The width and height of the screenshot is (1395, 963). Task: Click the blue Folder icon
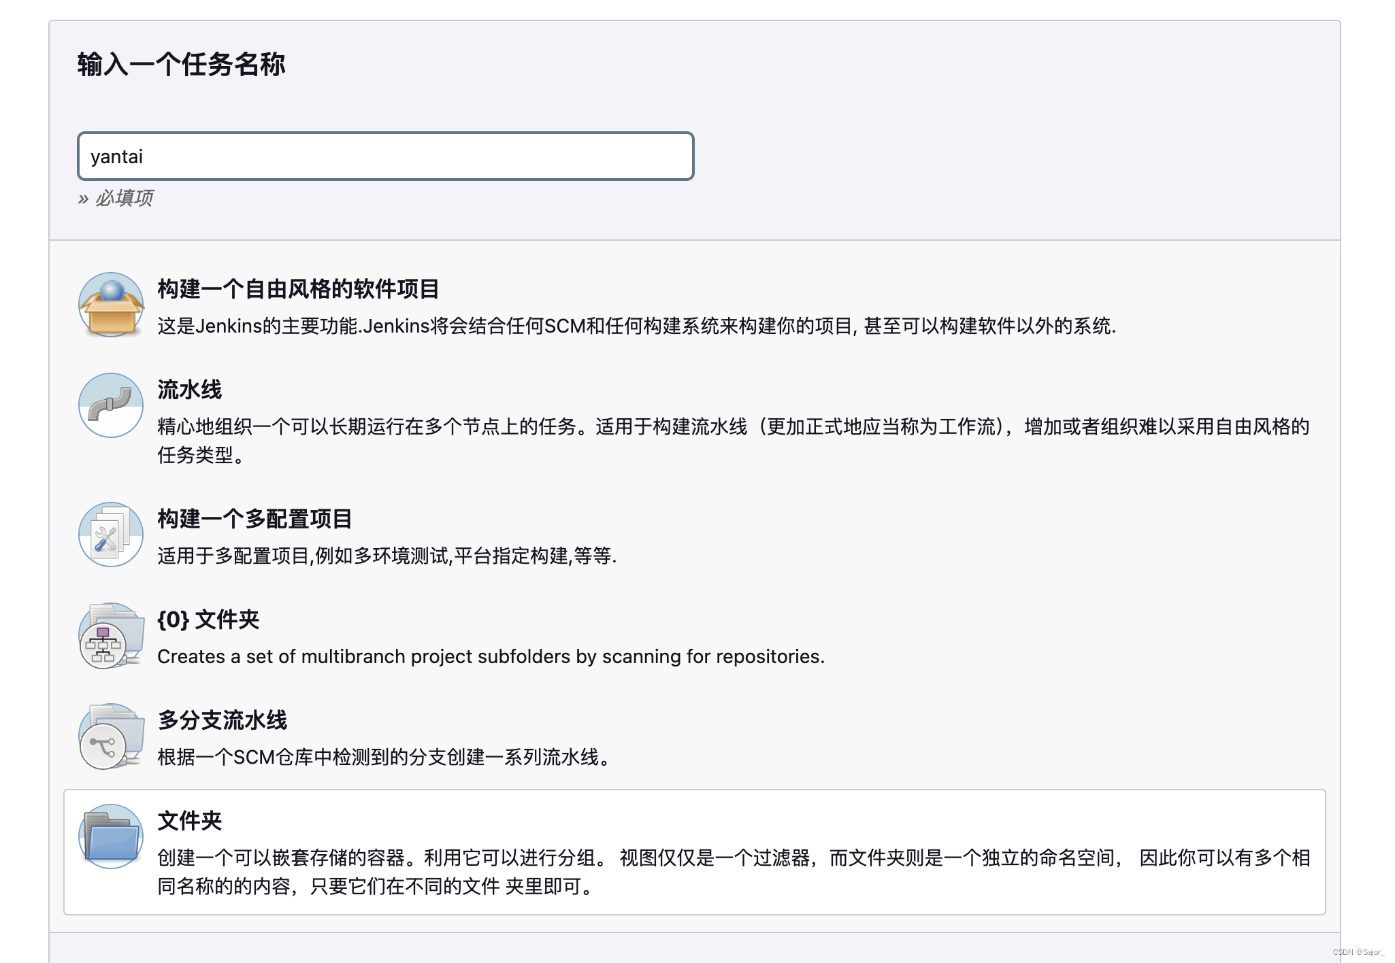(x=111, y=837)
